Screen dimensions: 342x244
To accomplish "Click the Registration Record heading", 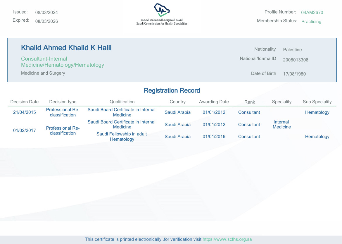I will coord(172,91).
